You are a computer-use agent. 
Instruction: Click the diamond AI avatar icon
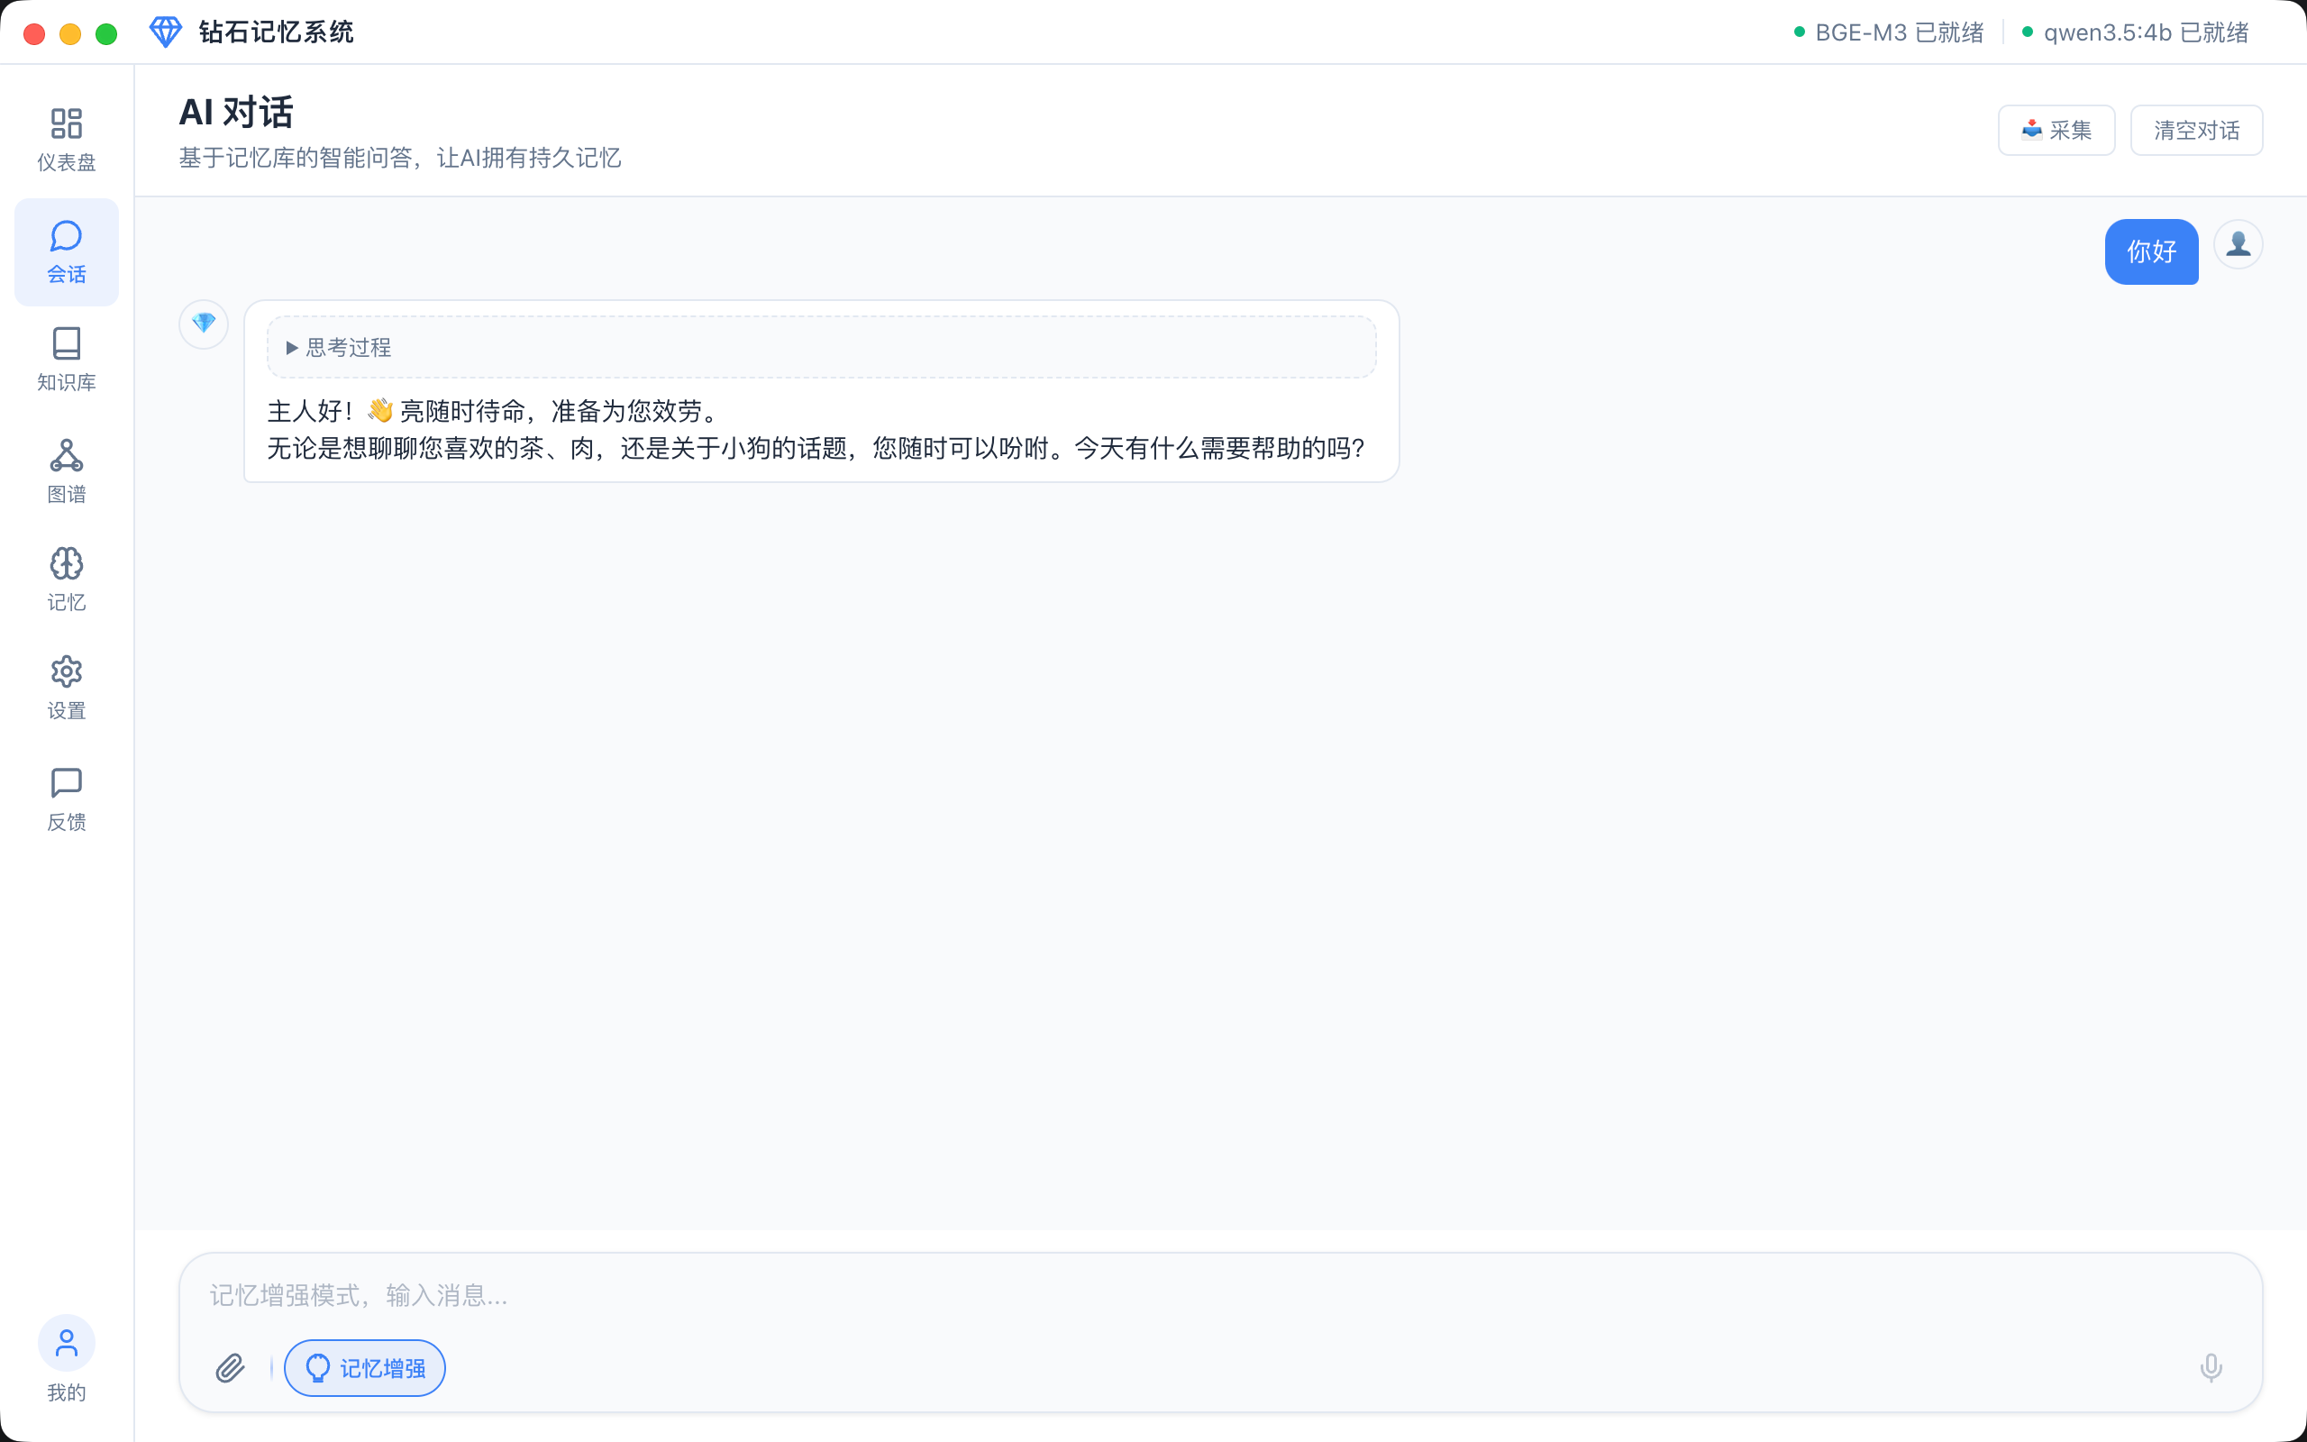point(203,324)
